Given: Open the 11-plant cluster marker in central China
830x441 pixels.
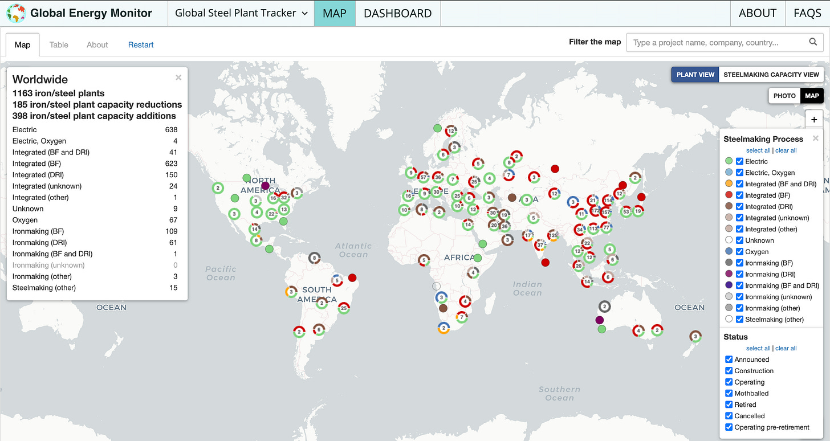Looking at the screenshot, I should (x=581, y=214).
